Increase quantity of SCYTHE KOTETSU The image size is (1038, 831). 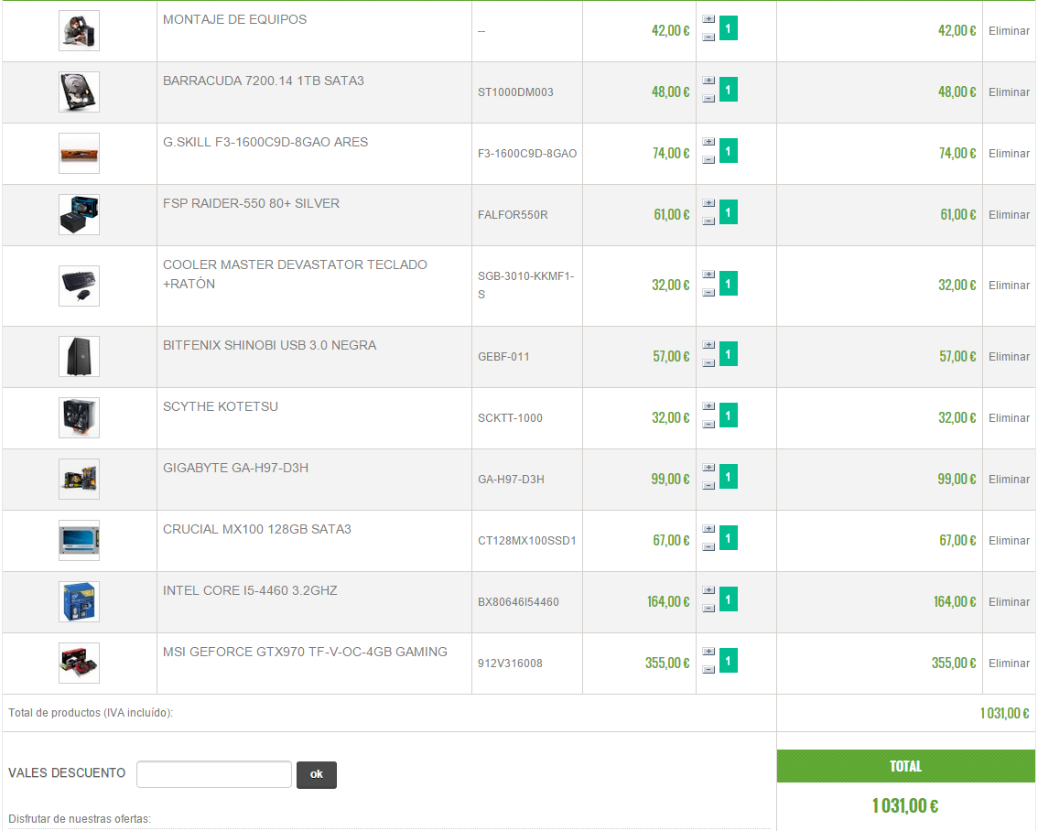[708, 406]
